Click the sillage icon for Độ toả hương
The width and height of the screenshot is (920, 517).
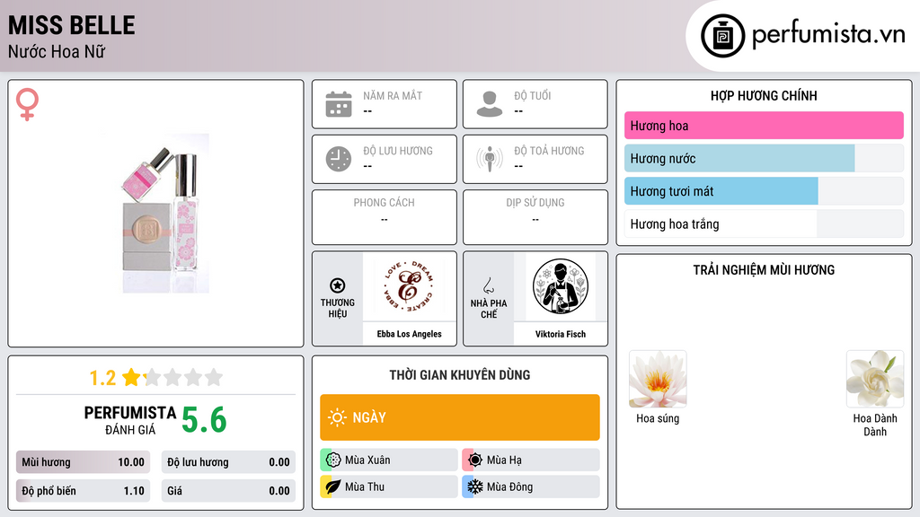490,159
